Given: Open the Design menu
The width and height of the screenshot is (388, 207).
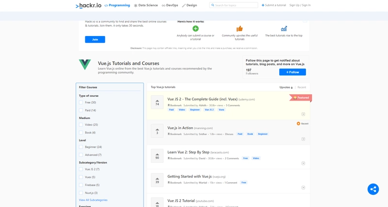Looking at the screenshot, I should [x=190, y=5].
